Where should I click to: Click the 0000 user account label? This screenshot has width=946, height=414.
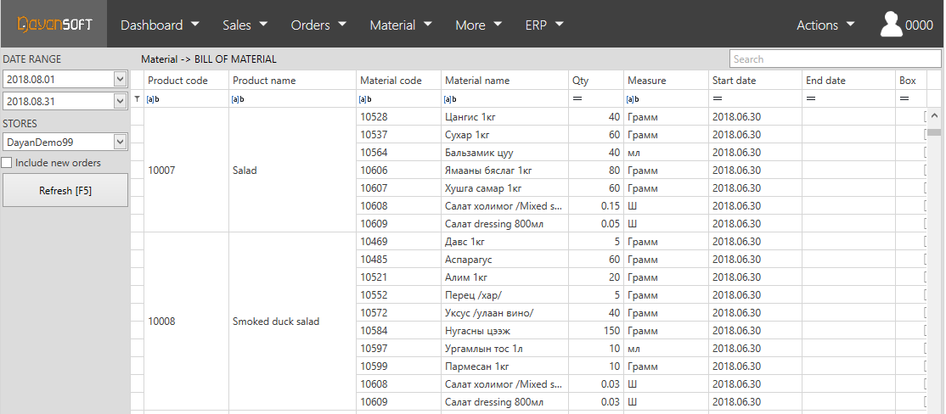pyautogui.click(x=920, y=25)
